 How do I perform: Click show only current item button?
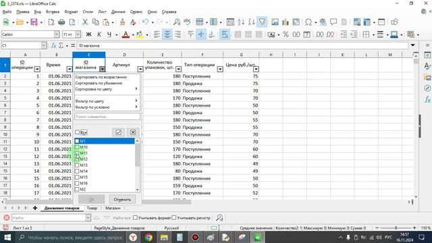tap(118, 132)
